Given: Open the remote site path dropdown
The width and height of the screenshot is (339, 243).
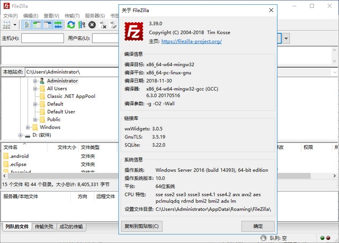Looking at the screenshot, I should click(x=335, y=72).
